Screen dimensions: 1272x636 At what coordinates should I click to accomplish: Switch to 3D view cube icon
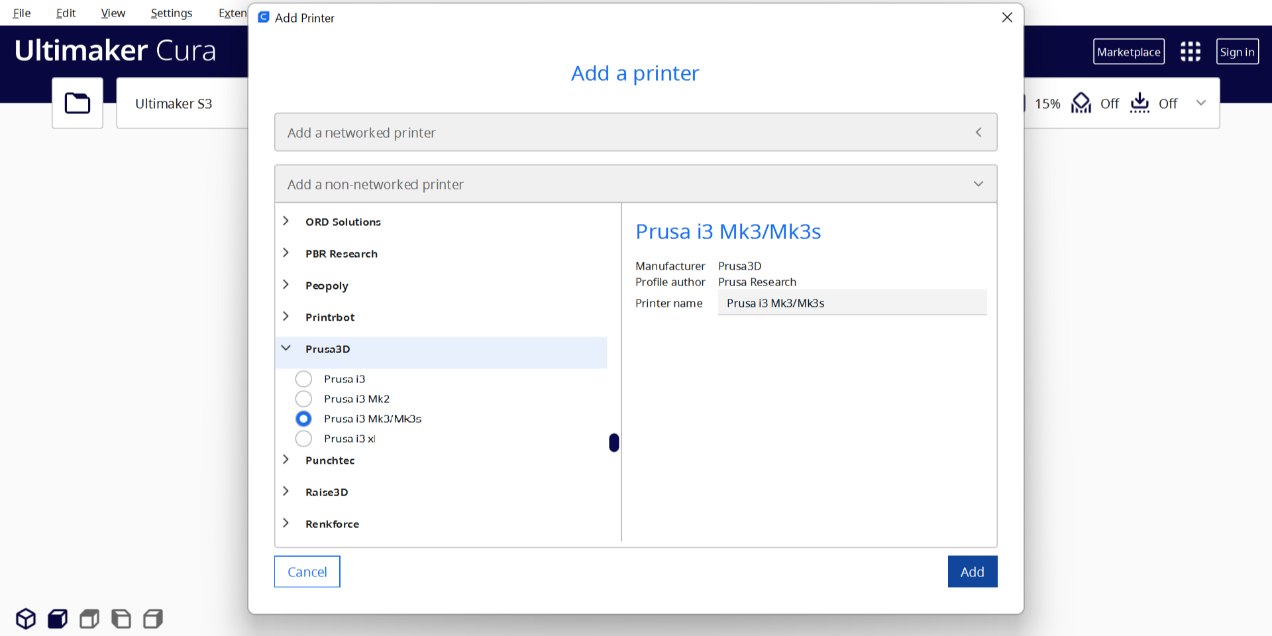[26, 619]
